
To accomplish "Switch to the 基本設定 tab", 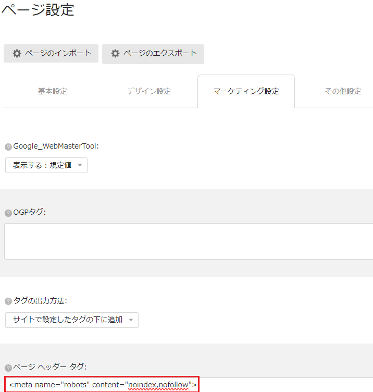I will (53, 91).
